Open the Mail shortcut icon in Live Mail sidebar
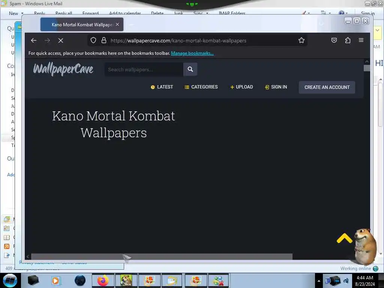 pyautogui.click(x=7, y=219)
